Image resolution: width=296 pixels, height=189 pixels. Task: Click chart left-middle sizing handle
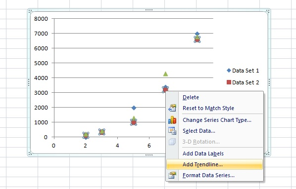[29, 82]
